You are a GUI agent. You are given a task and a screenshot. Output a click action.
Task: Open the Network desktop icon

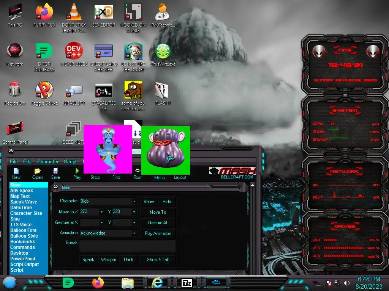tap(15, 55)
